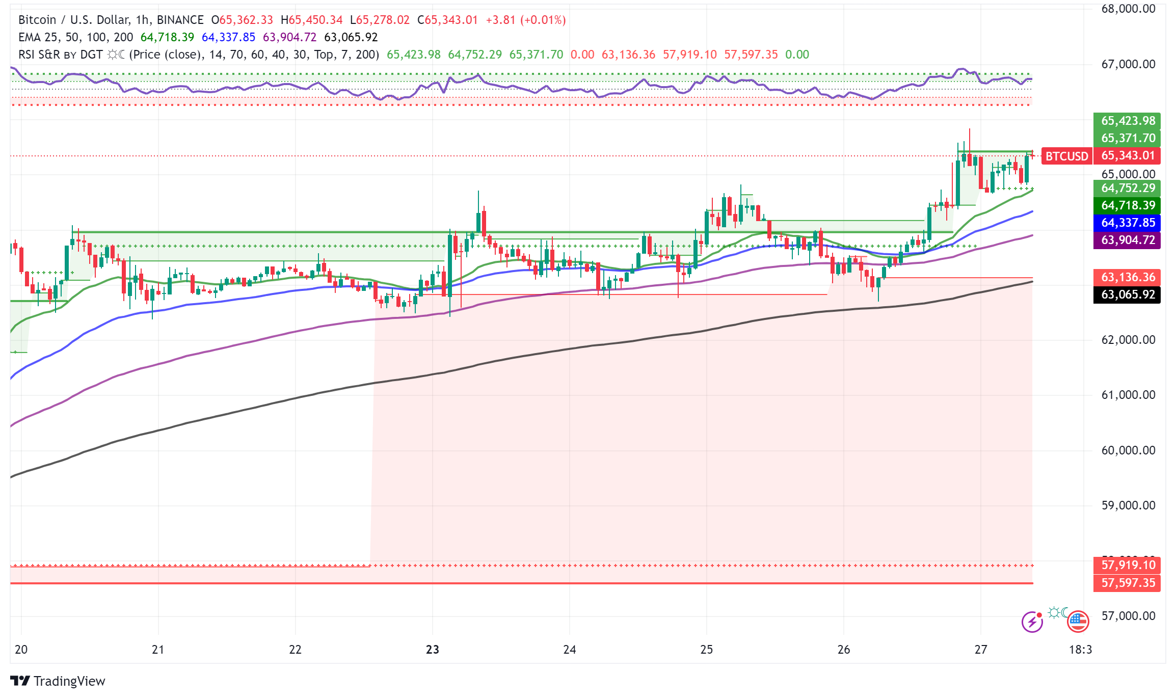This screenshot has width=1176, height=699.
Task: Click date label 21 on time axis
Action: point(158,650)
